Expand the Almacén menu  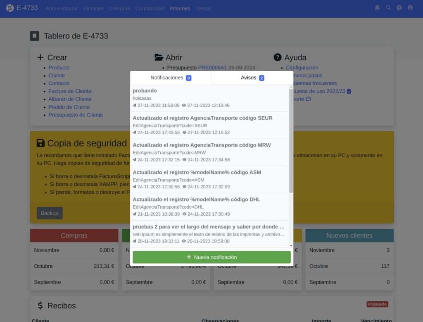[93, 8]
